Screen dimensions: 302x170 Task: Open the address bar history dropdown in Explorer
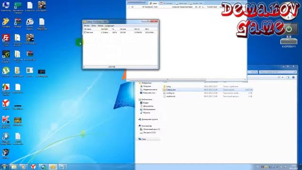(252, 72)
